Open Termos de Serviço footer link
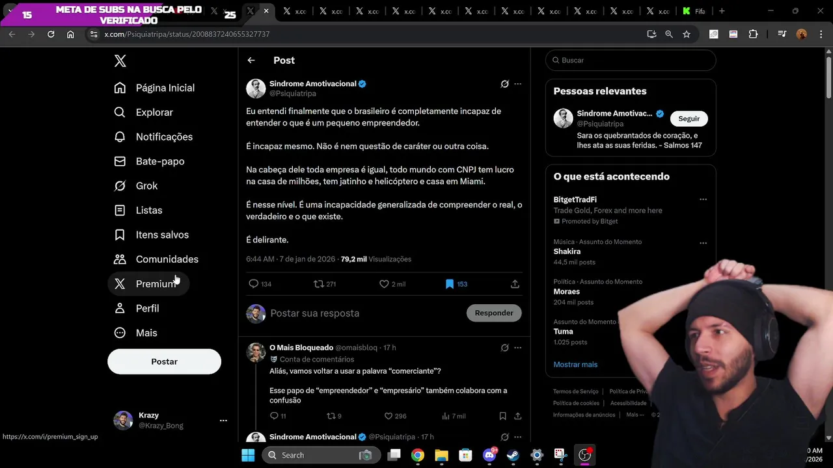Screen dimensions: 833x468 click(575, 391)
